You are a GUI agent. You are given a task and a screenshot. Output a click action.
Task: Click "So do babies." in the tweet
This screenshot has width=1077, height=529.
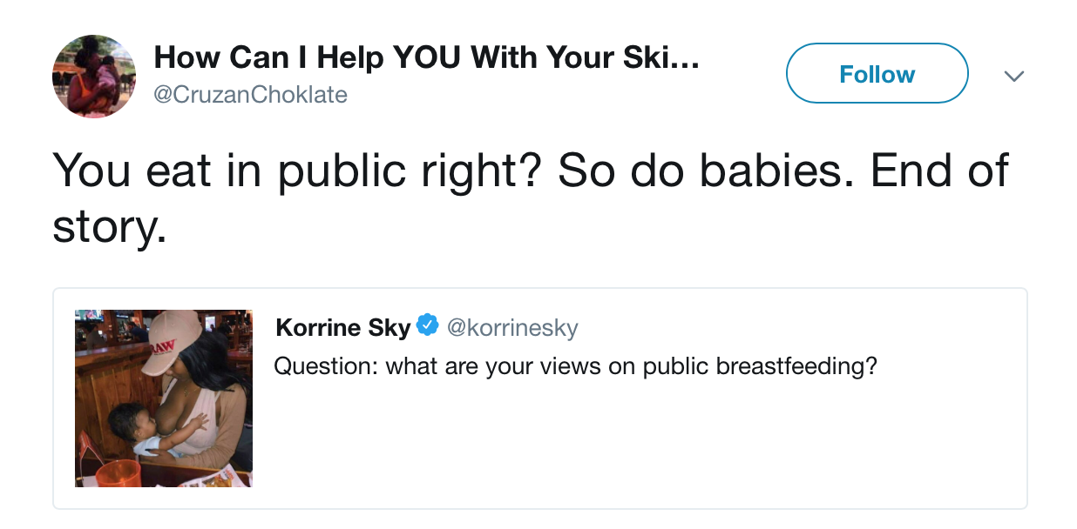click(688, 171)
